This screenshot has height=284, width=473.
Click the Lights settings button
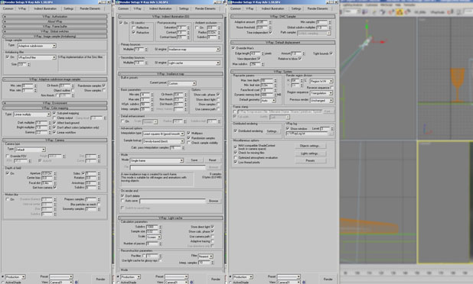click(310, 153)
